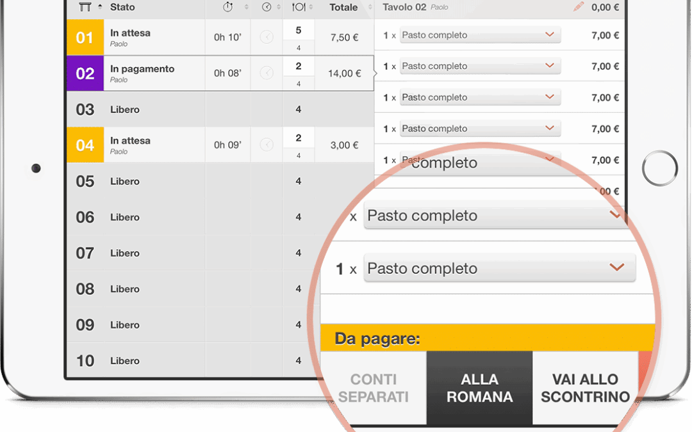The image size is (692, 432).
Task: Click the round arrow icon in table 01 row
Action: coord(267,38)
